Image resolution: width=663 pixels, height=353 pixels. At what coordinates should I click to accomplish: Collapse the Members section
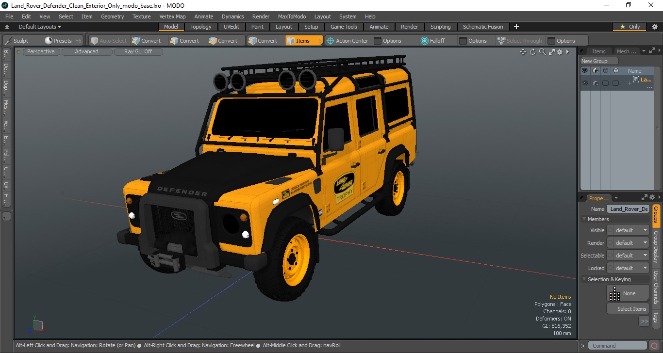pyautogui.click(x=584, y=219)
